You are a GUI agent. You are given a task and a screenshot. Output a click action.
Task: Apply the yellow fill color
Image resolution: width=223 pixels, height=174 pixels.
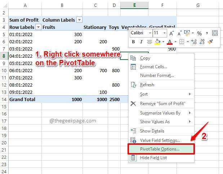(157, 42)
